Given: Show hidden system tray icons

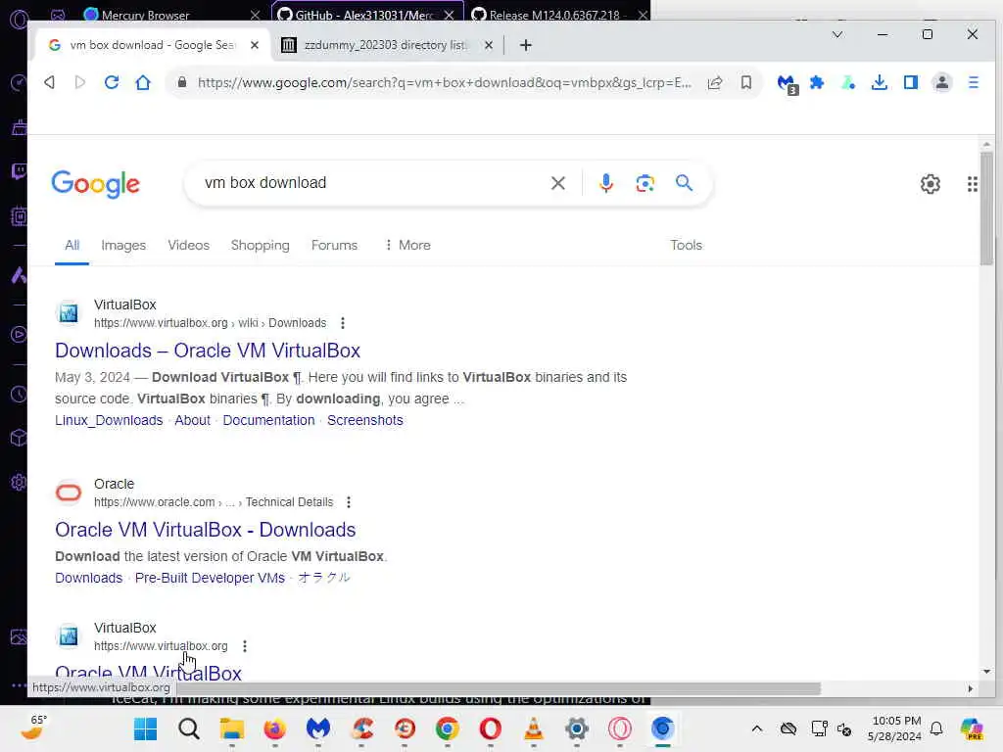Looking at the screenshot, I should tap(757, 728).
